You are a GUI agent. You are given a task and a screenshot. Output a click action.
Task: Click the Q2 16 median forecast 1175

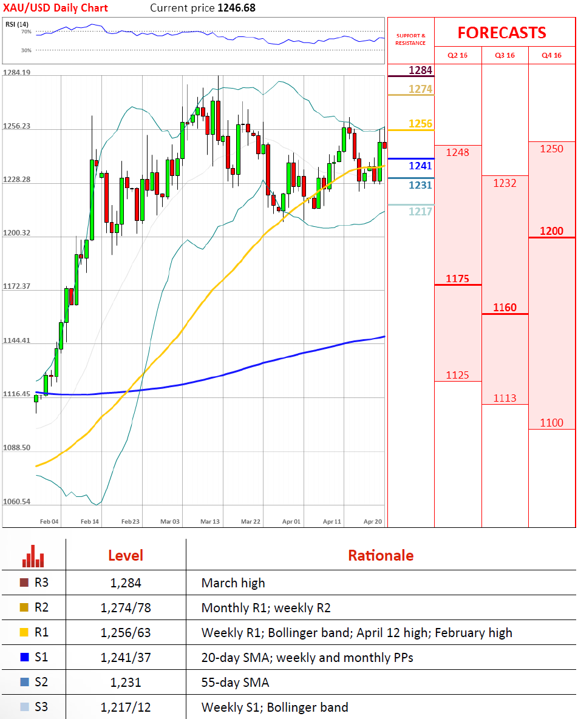click(x=457, y=278)
